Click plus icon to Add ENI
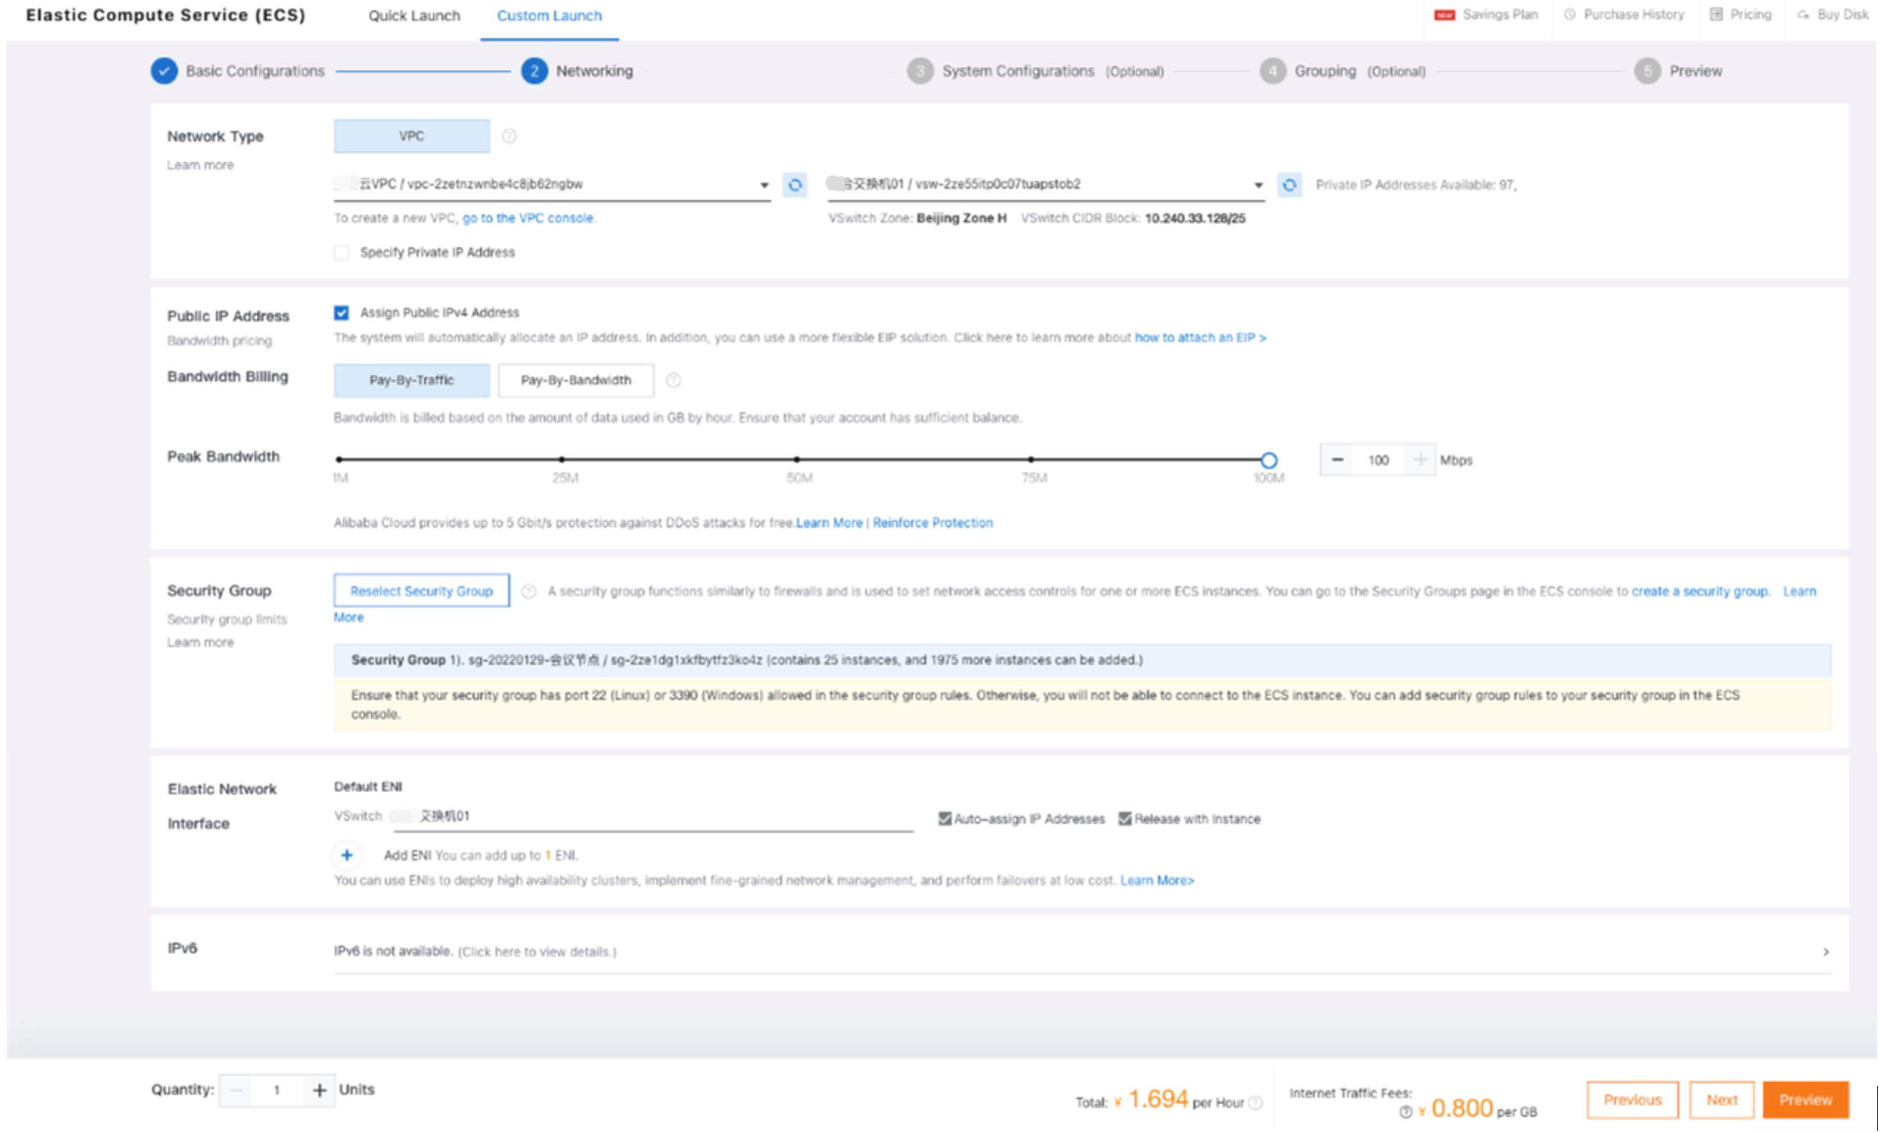1880x1133 pixels. (346, 855)
